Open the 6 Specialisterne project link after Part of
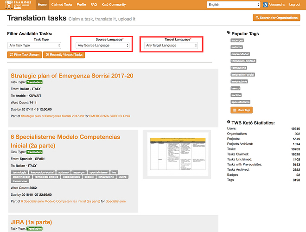Screen dimensions: 306x232 point(61,201)
